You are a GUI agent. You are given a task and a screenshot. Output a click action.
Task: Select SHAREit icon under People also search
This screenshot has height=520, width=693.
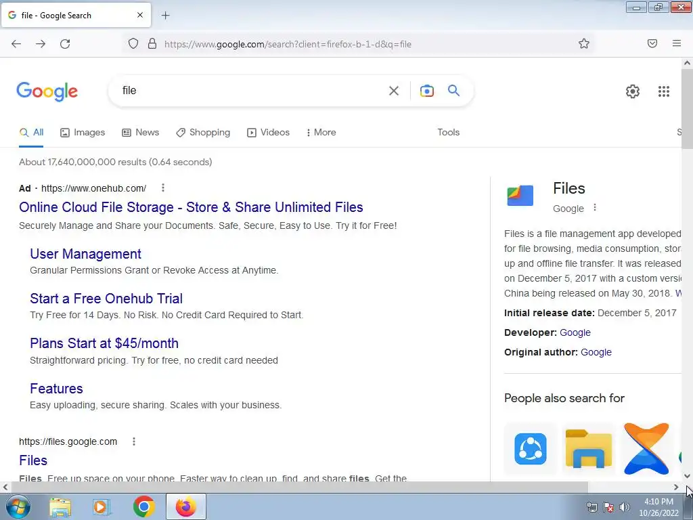pyautogui.click(x=531, y=449)
